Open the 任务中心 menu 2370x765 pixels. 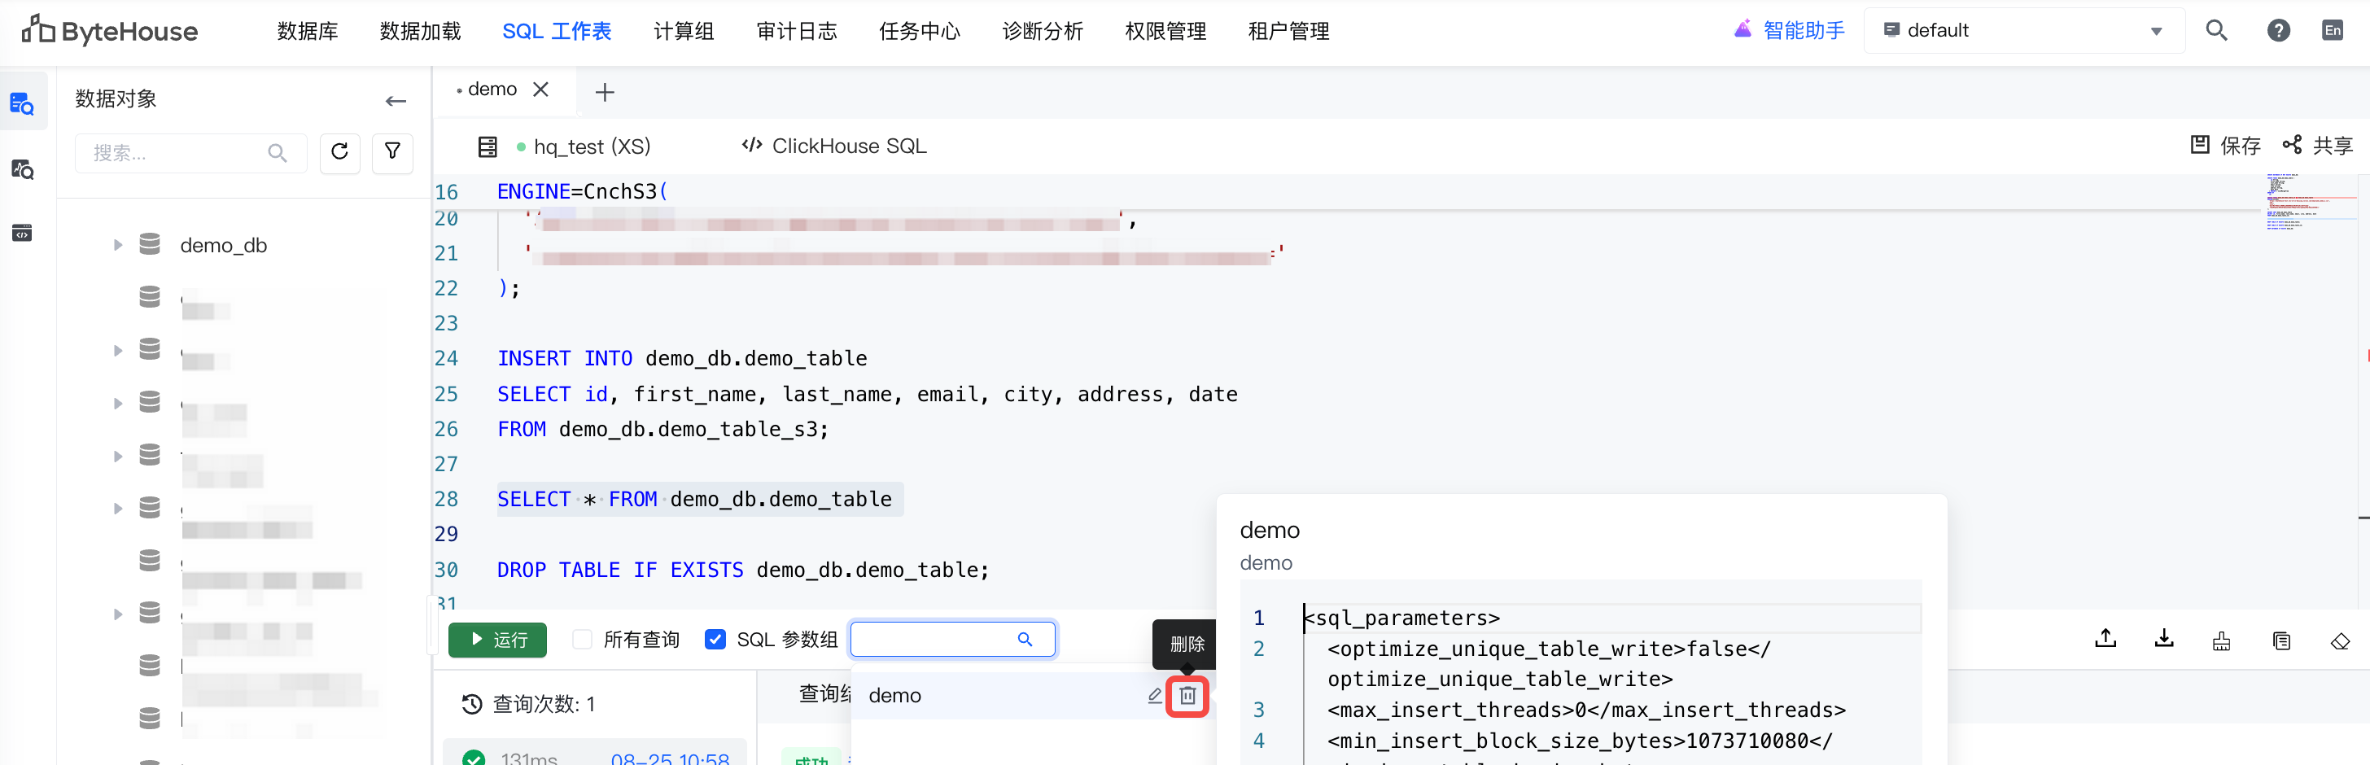tap(920, 31)
